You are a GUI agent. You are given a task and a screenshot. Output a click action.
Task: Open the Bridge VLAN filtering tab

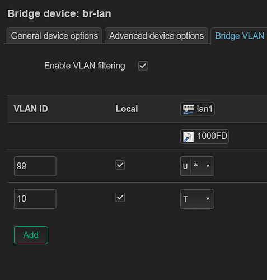[240, 36]
